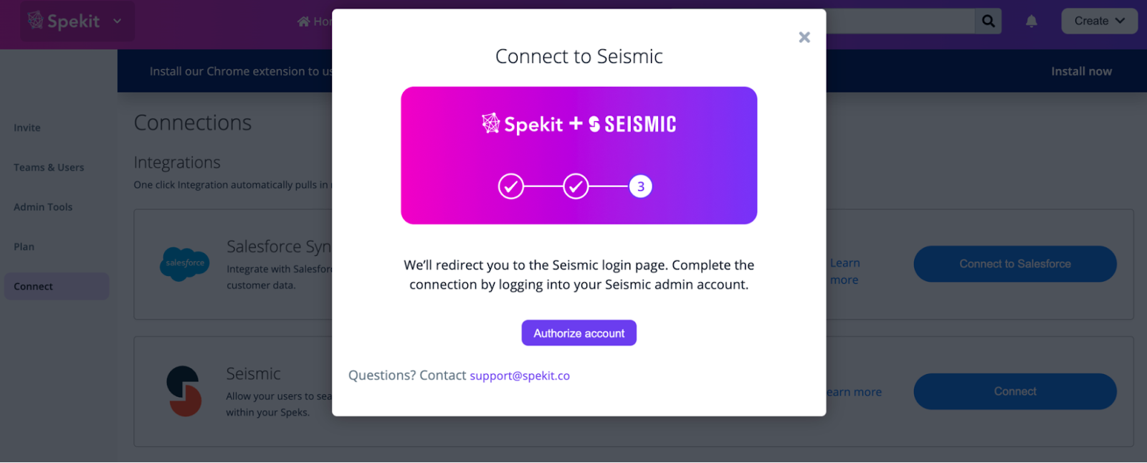The height and width of the screenshot is (463, 1147).
Task: Click the Spekit logo icon
Action: point(35,21)
